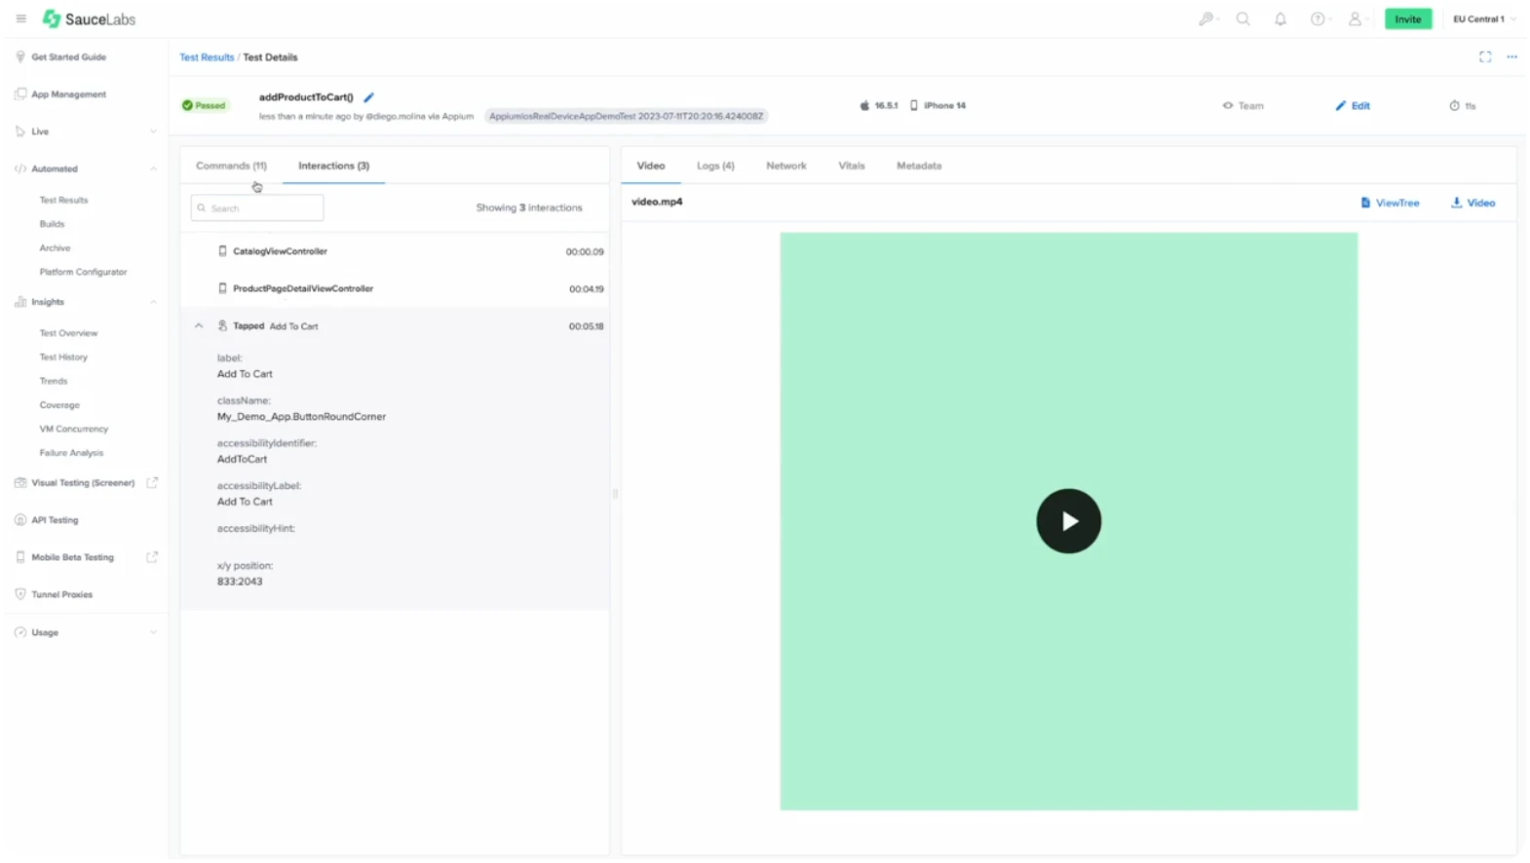Open Archive in sidebar
Viewport: 1530px width, 863px height.
tap(55, 247)
